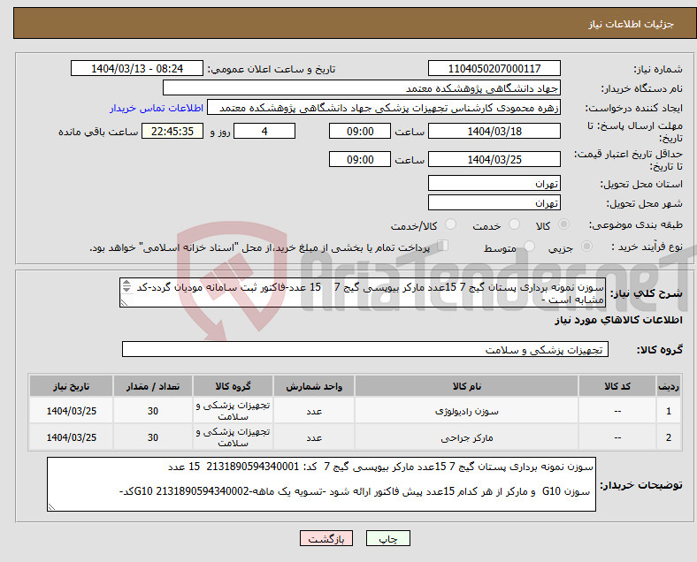Click the بازگشت back button
The height and width of the screenshot is (562, 697).
(x=326, y=538)
